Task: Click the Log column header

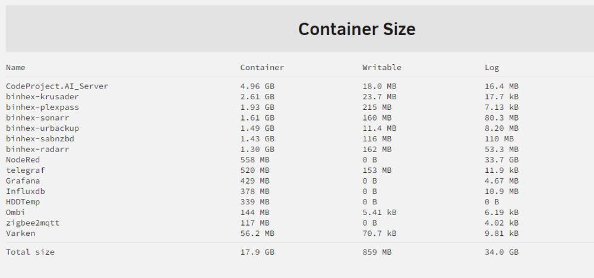Action: click(x=492, y=68)
